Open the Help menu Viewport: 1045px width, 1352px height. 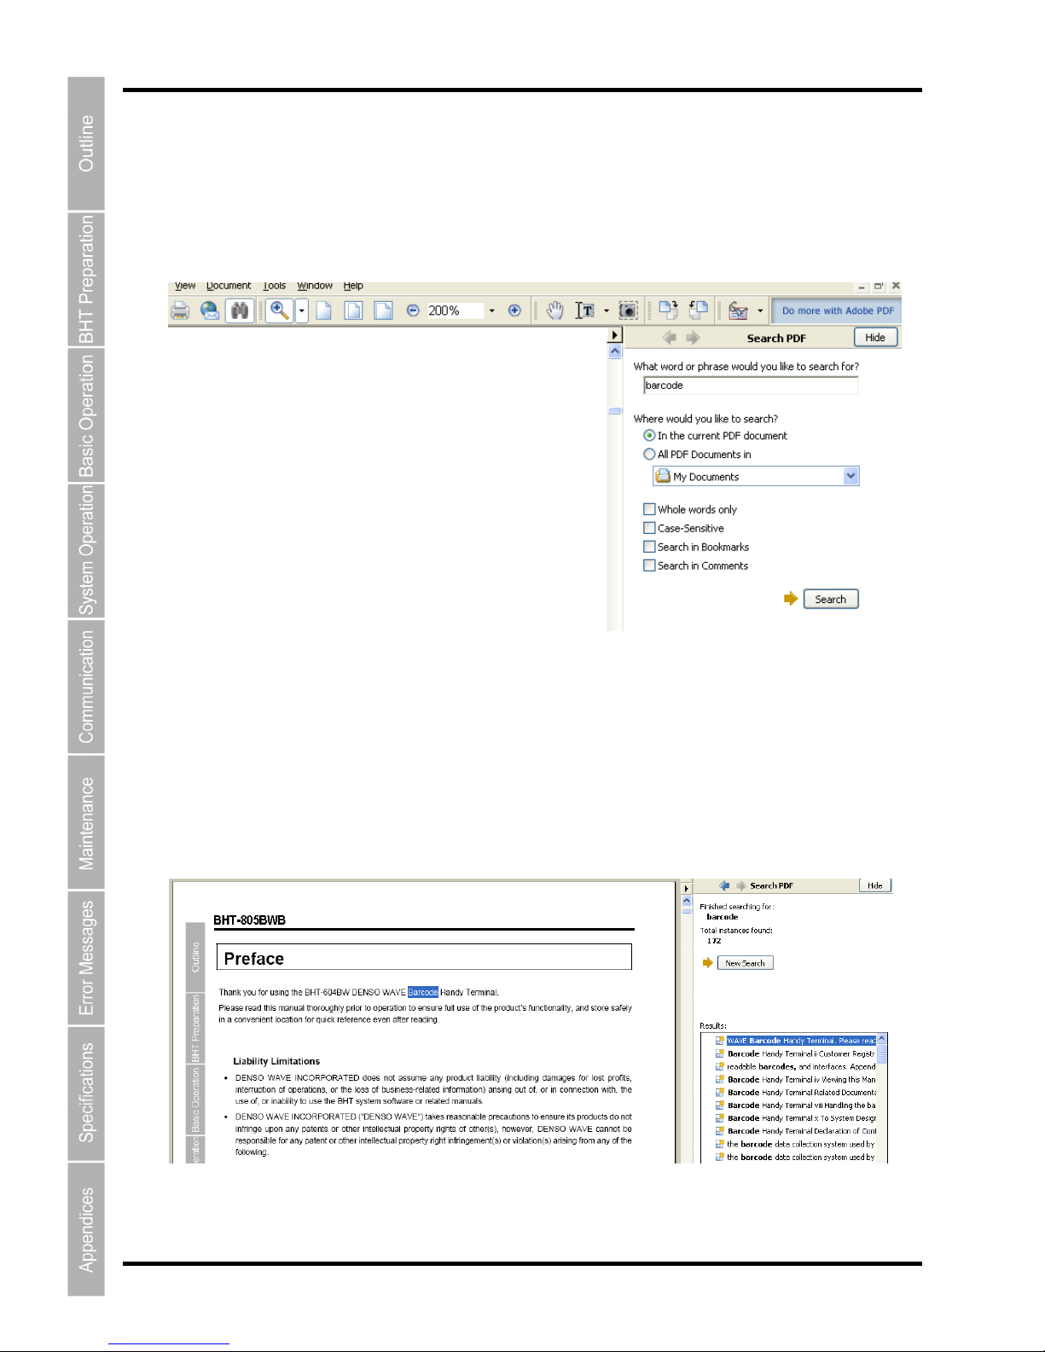[353, 286]
